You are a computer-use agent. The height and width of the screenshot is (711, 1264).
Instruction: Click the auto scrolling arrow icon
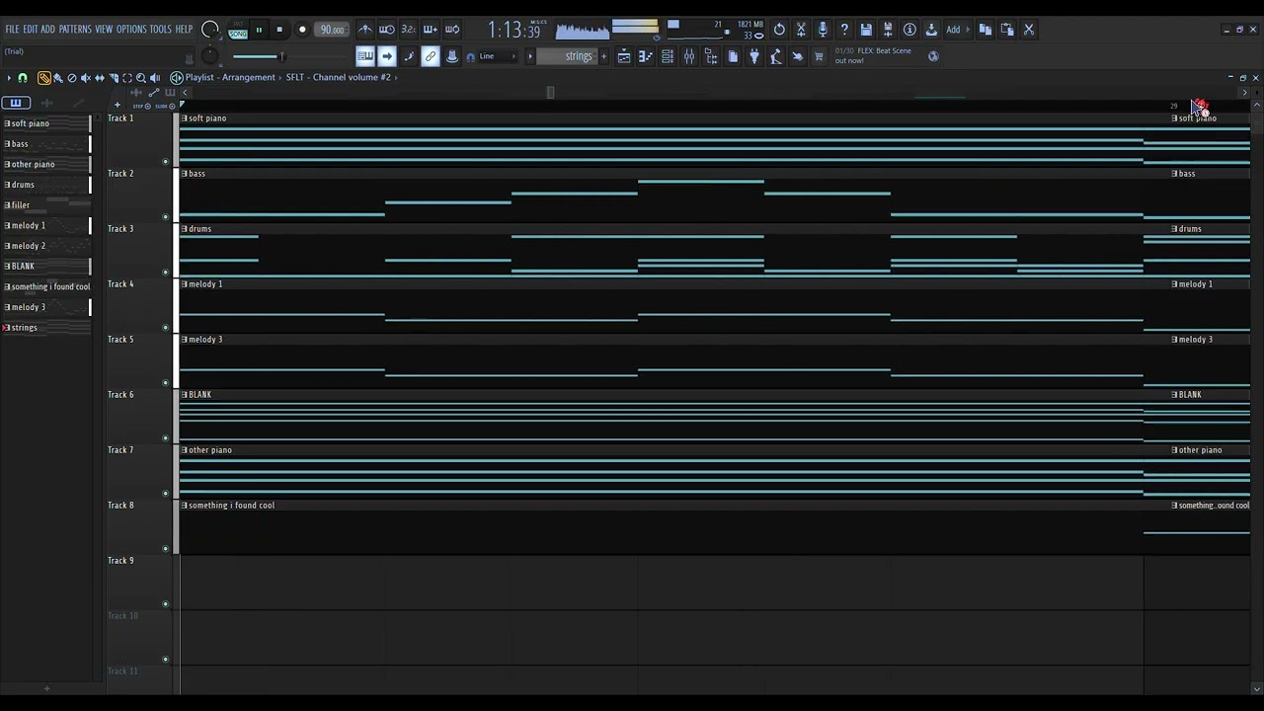(x=387, y=56)
